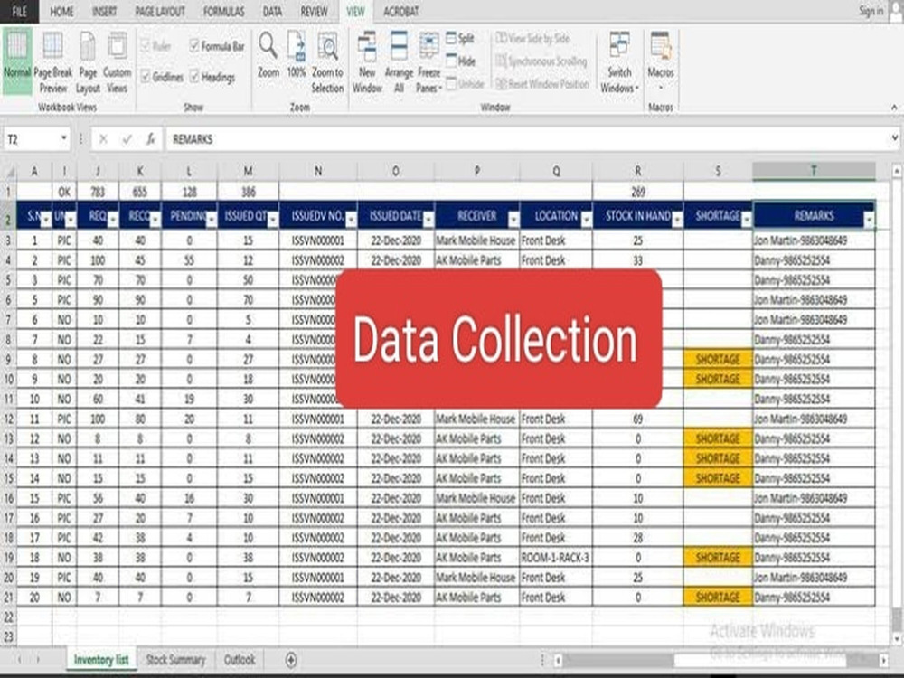Open ISSUED DATE filter dropdown

coord(428,220)
